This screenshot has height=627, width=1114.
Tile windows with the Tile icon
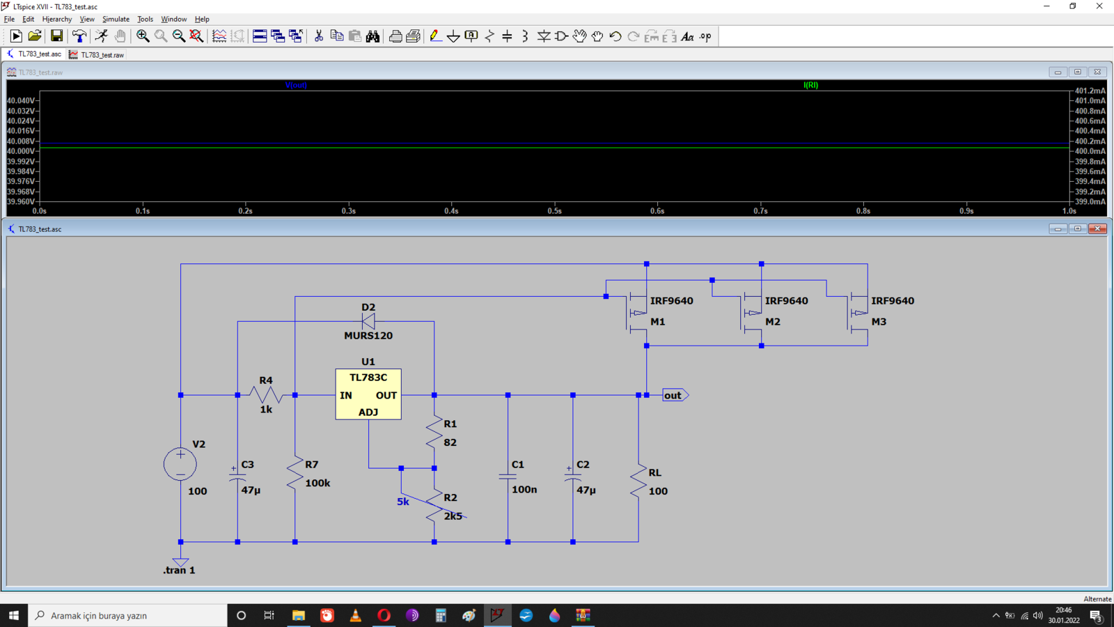click(260, 36)
